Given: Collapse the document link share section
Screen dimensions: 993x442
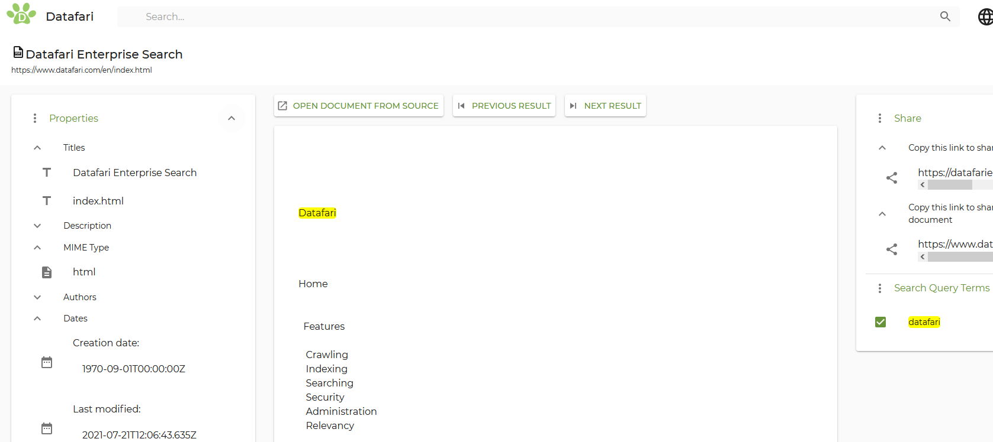Looking at the screenshot, I should point(882,214).
